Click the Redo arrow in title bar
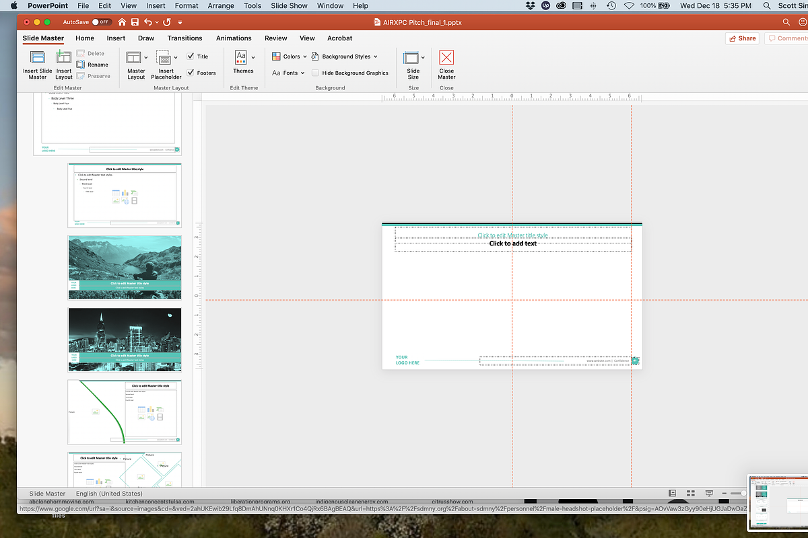The width and height of the screenshot is (808, 538). [166, 22]
